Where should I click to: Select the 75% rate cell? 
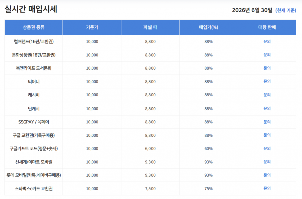208,189
